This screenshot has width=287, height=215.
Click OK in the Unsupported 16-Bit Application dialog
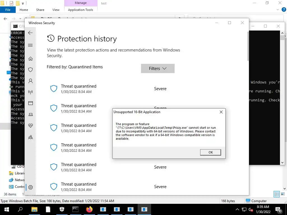[x=210, y=152]
